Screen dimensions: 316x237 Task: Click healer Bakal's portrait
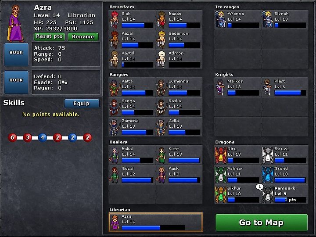pyautogui.click(x=114, y=155)
